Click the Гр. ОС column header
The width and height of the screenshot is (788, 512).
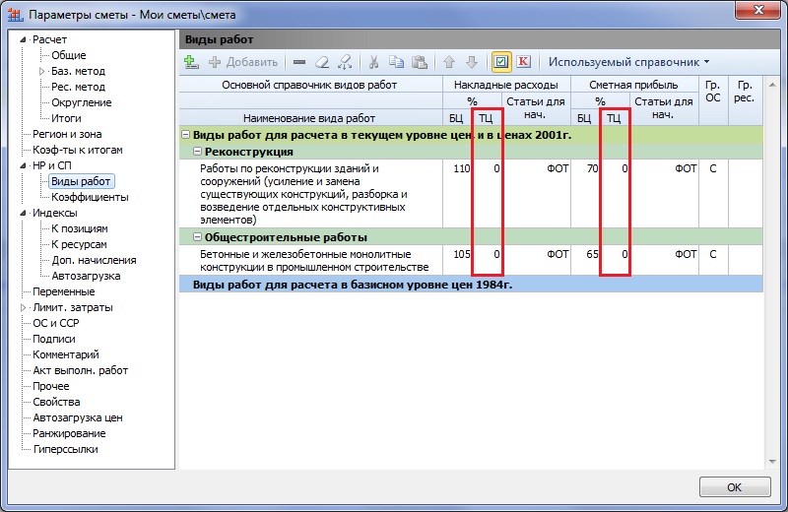713,100
